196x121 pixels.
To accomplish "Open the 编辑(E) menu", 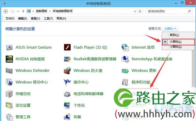I will (22, 18).
